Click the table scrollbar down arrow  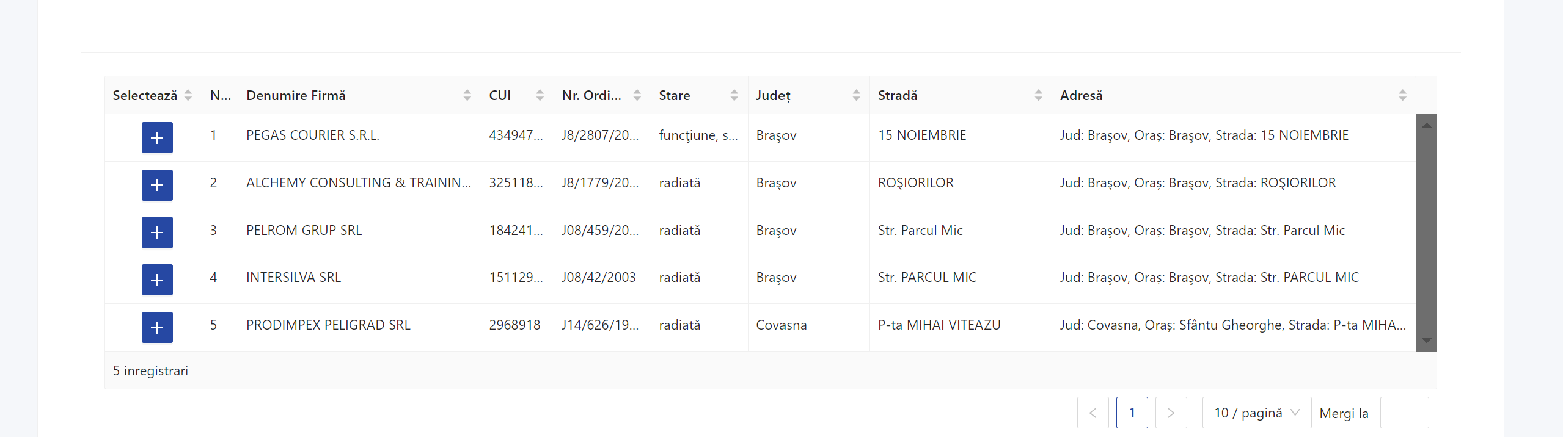click(1426, 341)
